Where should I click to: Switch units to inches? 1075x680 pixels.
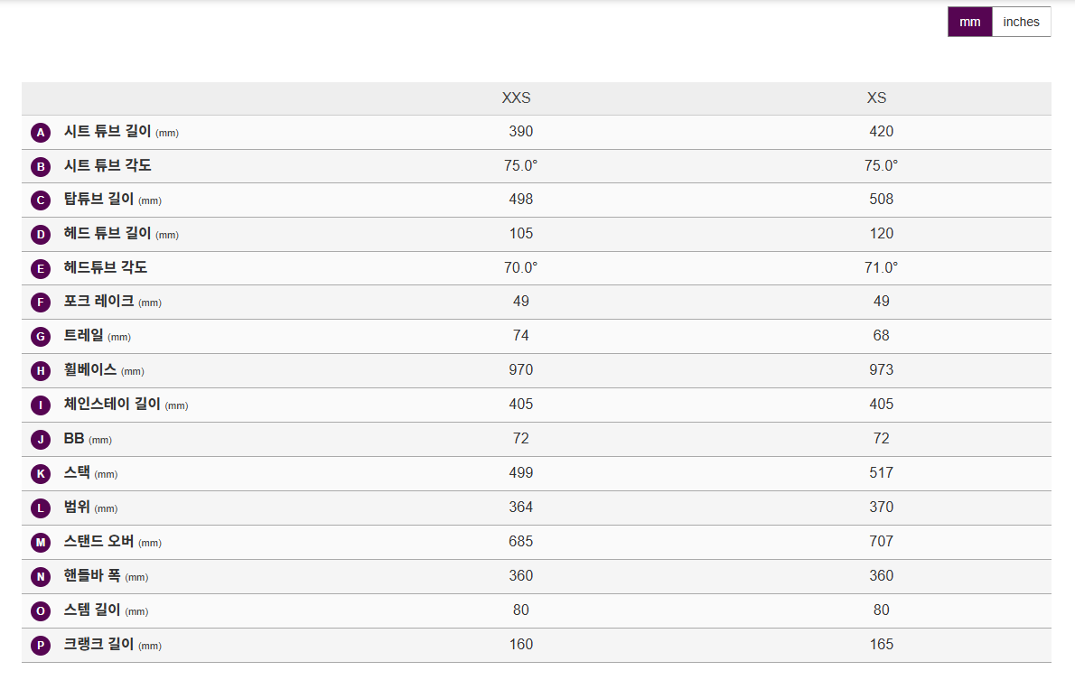click(1021, 22)
